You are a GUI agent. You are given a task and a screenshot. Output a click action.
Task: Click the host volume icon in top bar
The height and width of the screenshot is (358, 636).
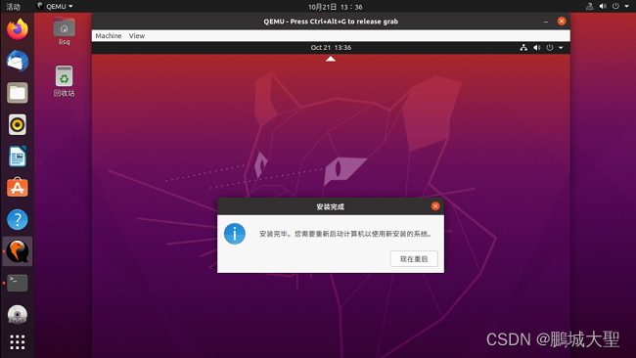pyautogui.click(x=603, y=6)
